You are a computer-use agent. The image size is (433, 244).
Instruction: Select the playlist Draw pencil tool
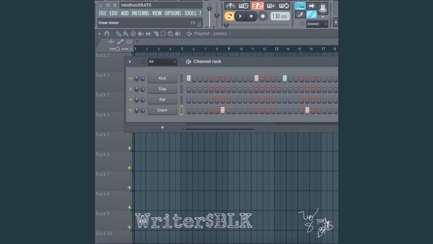[x=118, y=34]
